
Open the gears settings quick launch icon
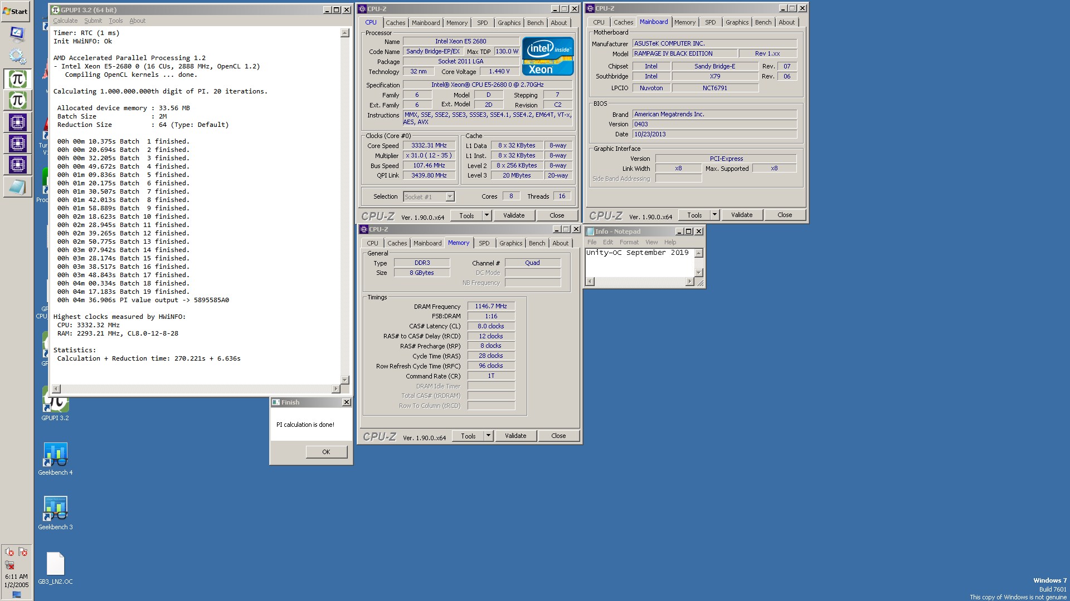[17, 56]
